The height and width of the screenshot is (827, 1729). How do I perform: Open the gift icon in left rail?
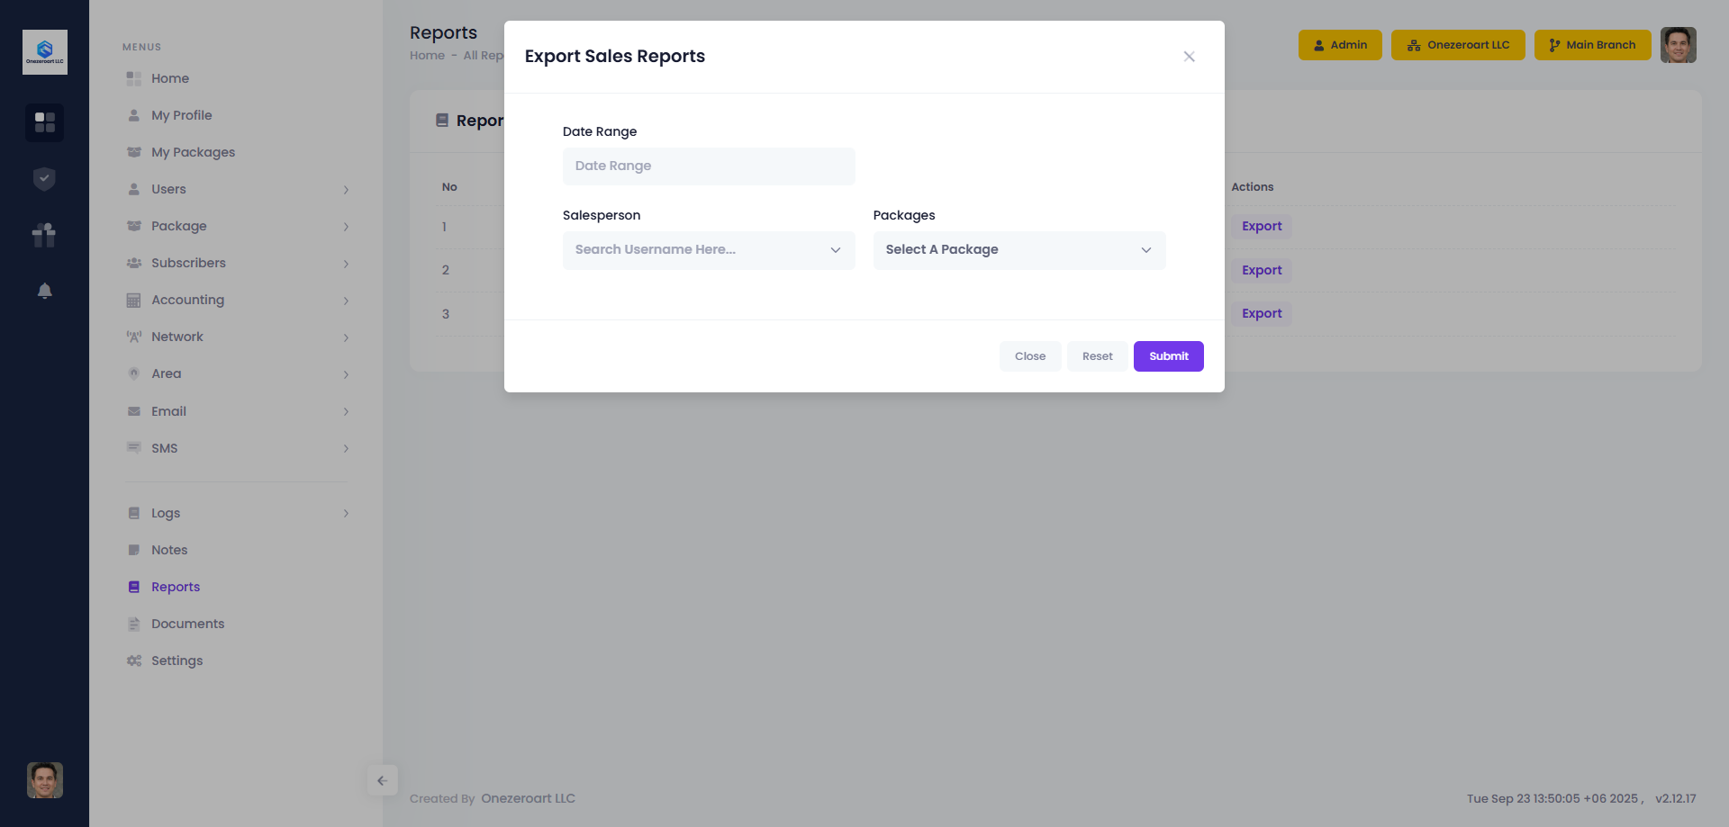pyautogui.click(x=44, y=235)
